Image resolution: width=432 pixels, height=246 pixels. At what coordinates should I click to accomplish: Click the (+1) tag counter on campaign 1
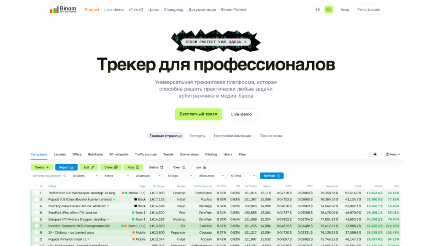[x=142, y=193]
